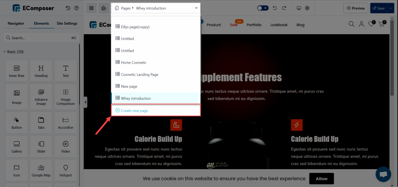This screenshot has height=187, width=398.
Task: Click the red lightning feature icon
Action: point(297,125)
